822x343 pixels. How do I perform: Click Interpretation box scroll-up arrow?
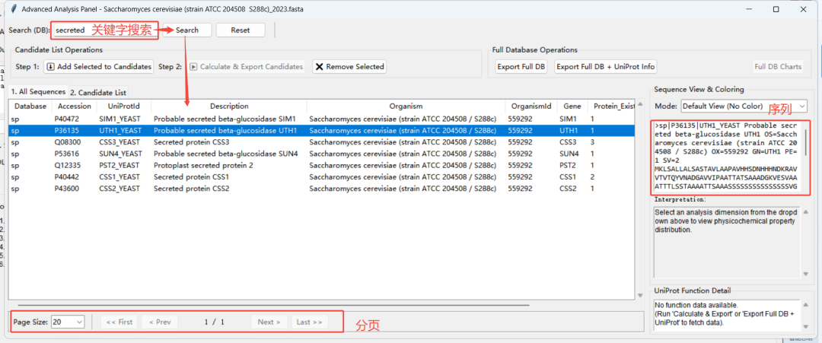pos(806,211)
